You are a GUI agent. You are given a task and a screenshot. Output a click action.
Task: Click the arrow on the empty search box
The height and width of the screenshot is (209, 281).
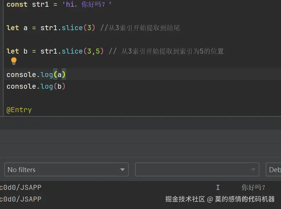click(253, 170)
